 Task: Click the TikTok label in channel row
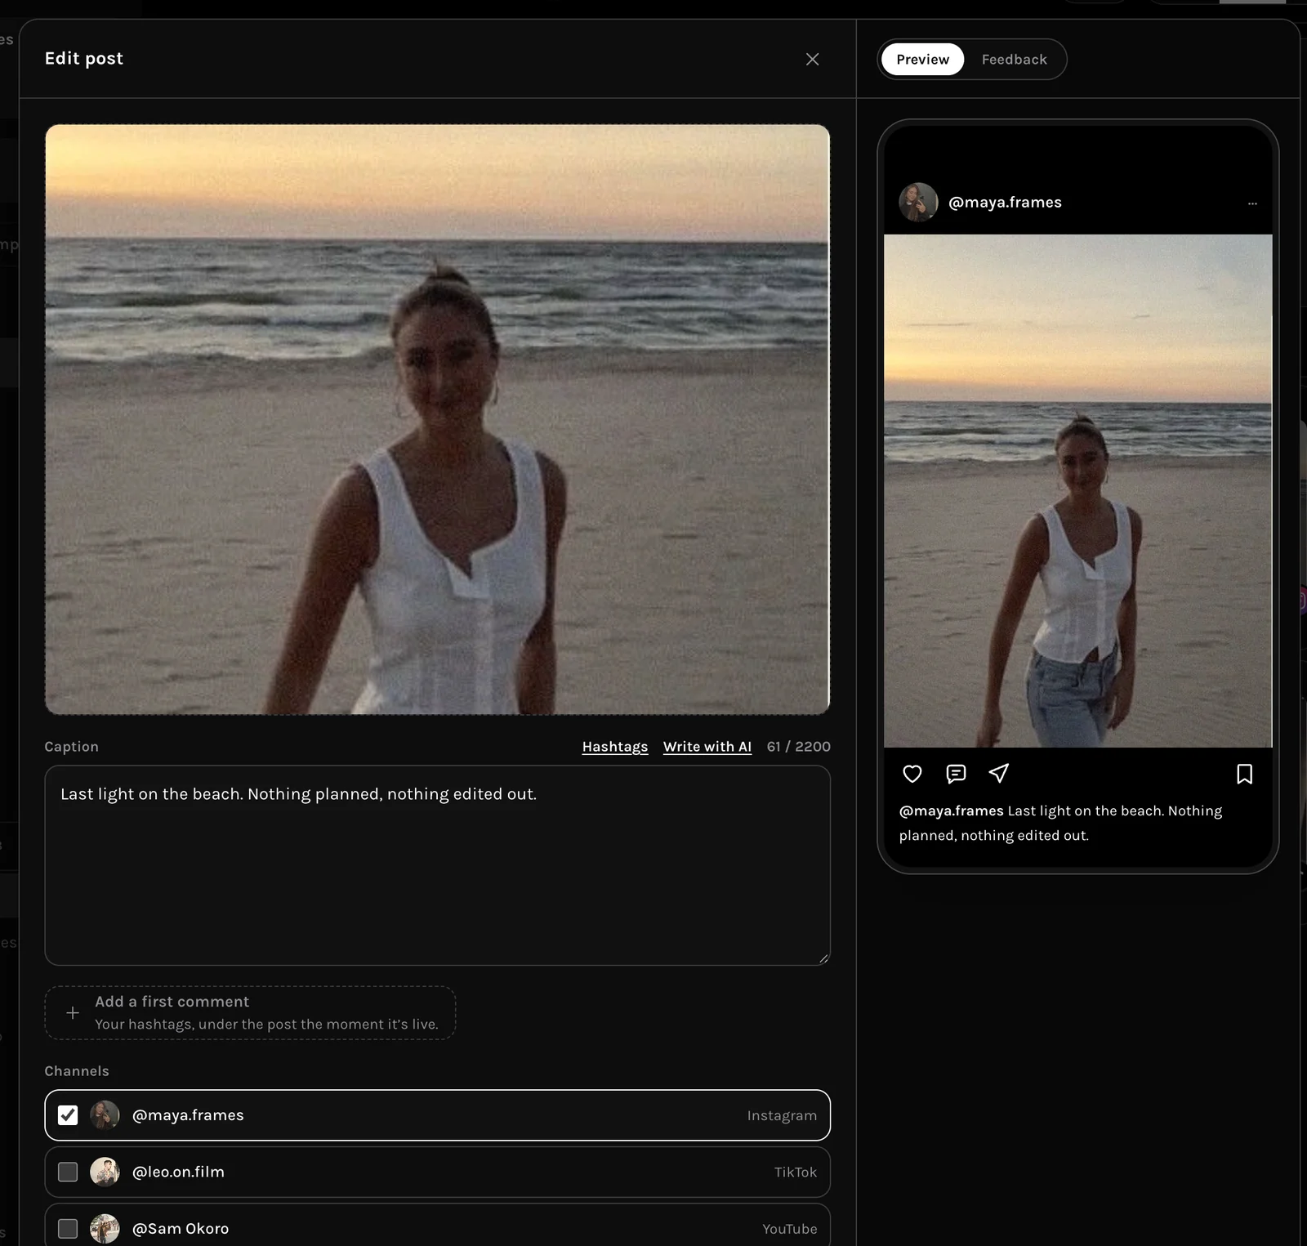click(795, 1172)
